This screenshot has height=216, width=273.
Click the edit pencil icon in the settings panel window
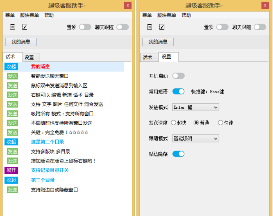(162, 27)
